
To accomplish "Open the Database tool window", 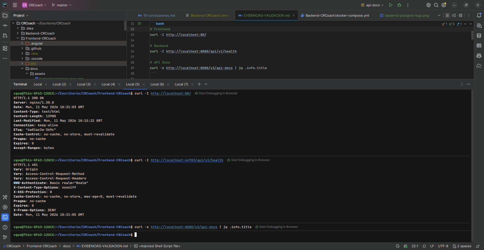I will click(x=479, y=36).
